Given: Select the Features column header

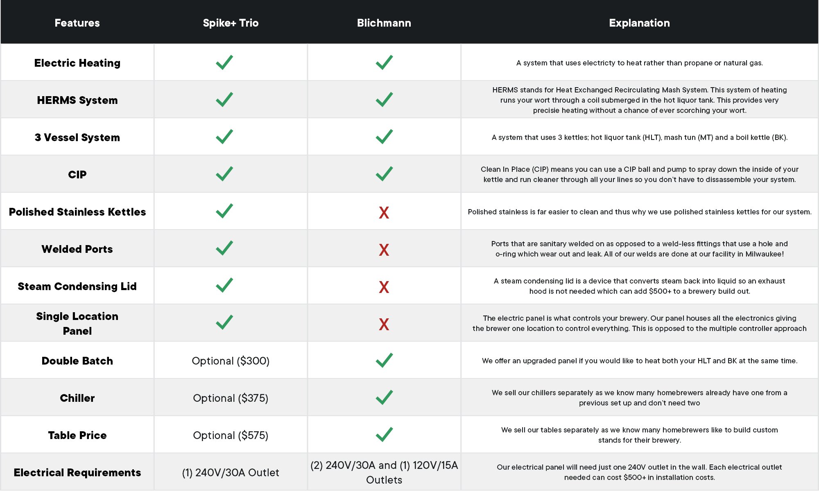Looking at the screenshot, I should [x=77, y=23].
